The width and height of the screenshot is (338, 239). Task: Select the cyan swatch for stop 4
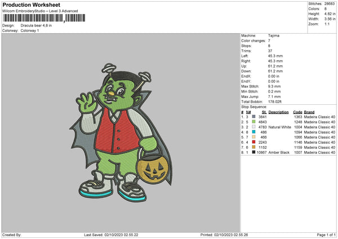253,132
